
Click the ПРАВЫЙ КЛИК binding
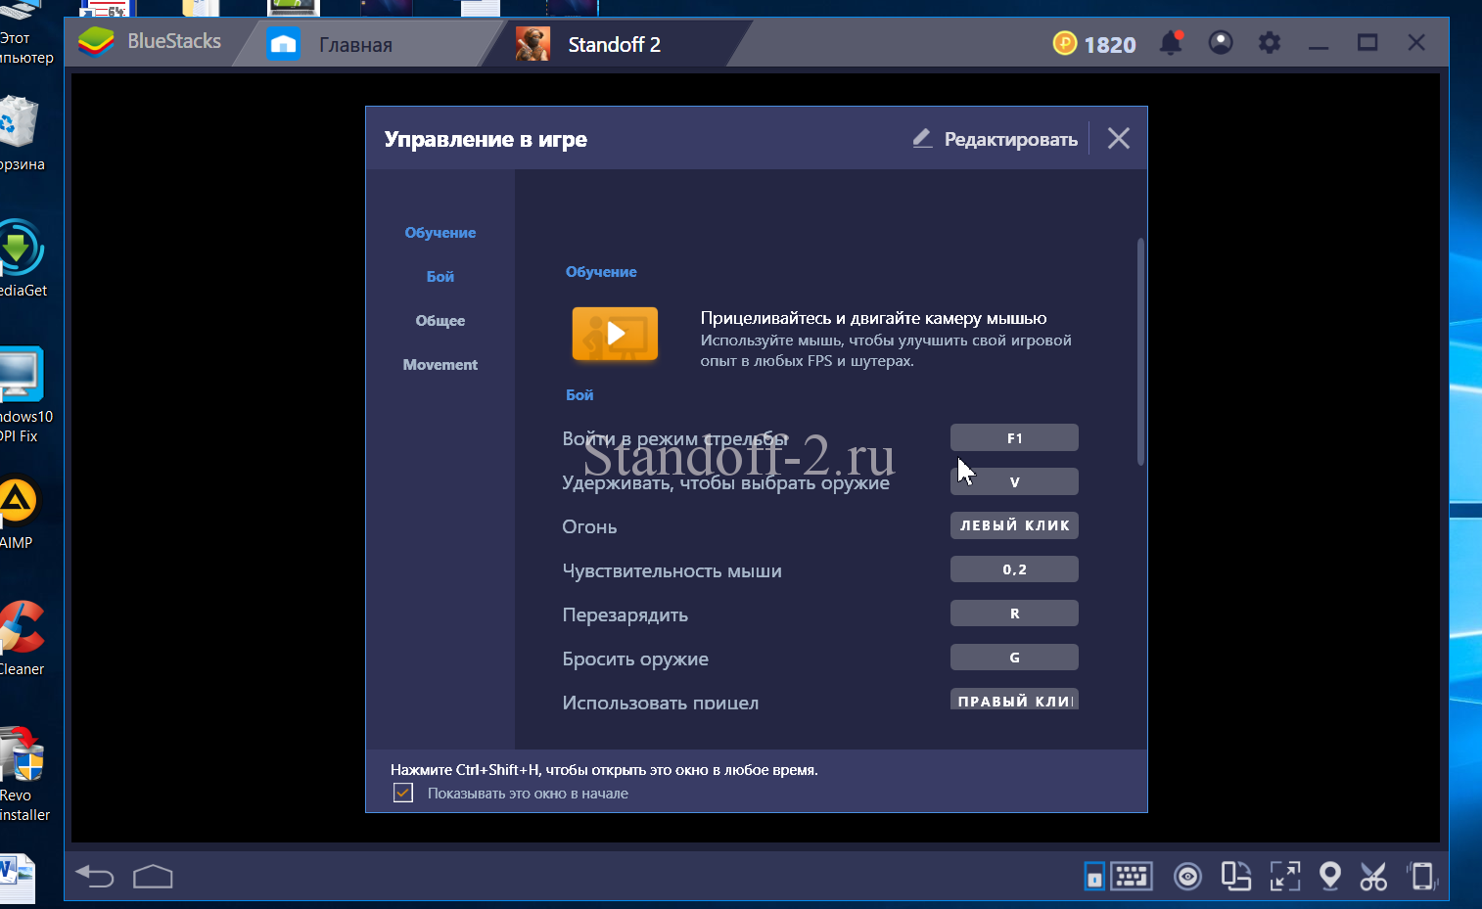pyautogui.click(x=1014, y=699)
